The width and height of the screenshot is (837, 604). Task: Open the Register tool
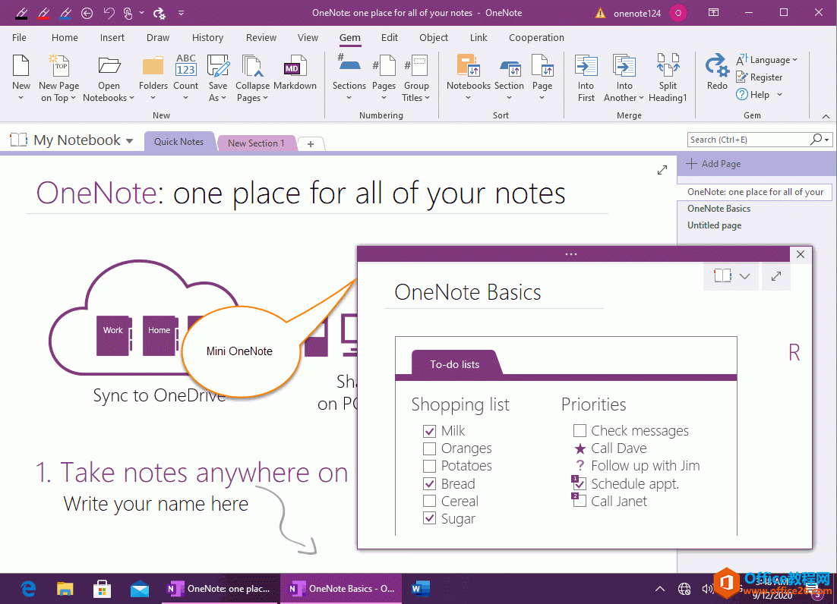760,77
